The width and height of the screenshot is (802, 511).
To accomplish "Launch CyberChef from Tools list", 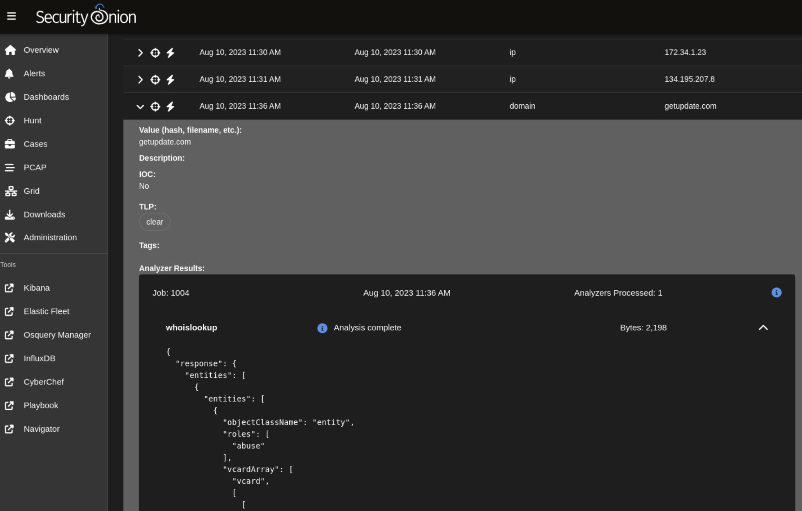I will click(43, 382).
